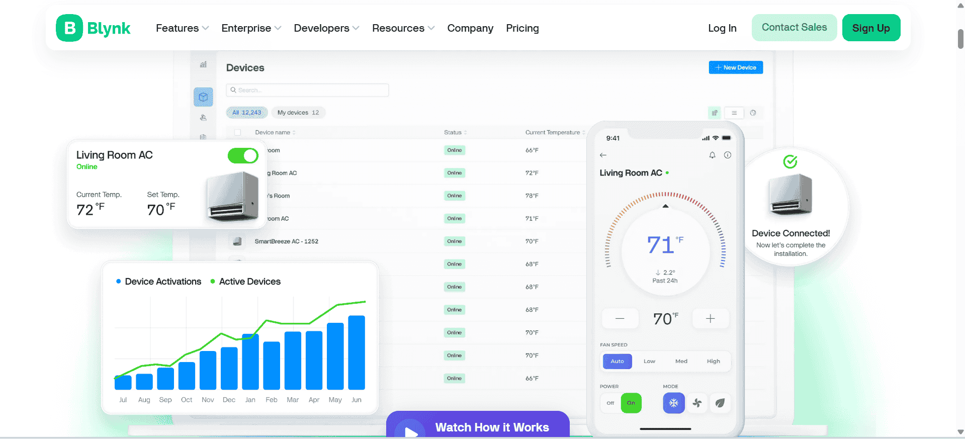Click the Active Devices legend item

(245, 282)
